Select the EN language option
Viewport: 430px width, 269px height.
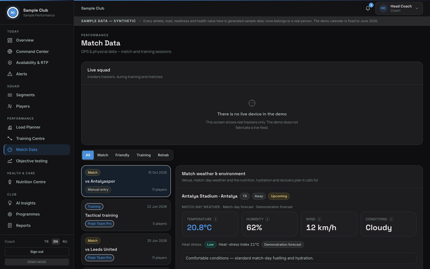click(55, 242)
